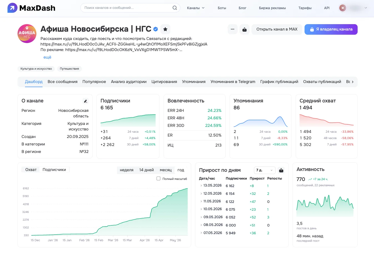374x254 pixels.
Task: Click the ERR 30D value 224.59%
Action: tap(213, 125)
